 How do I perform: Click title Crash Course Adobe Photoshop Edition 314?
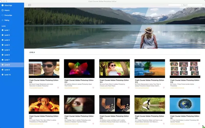114,81
